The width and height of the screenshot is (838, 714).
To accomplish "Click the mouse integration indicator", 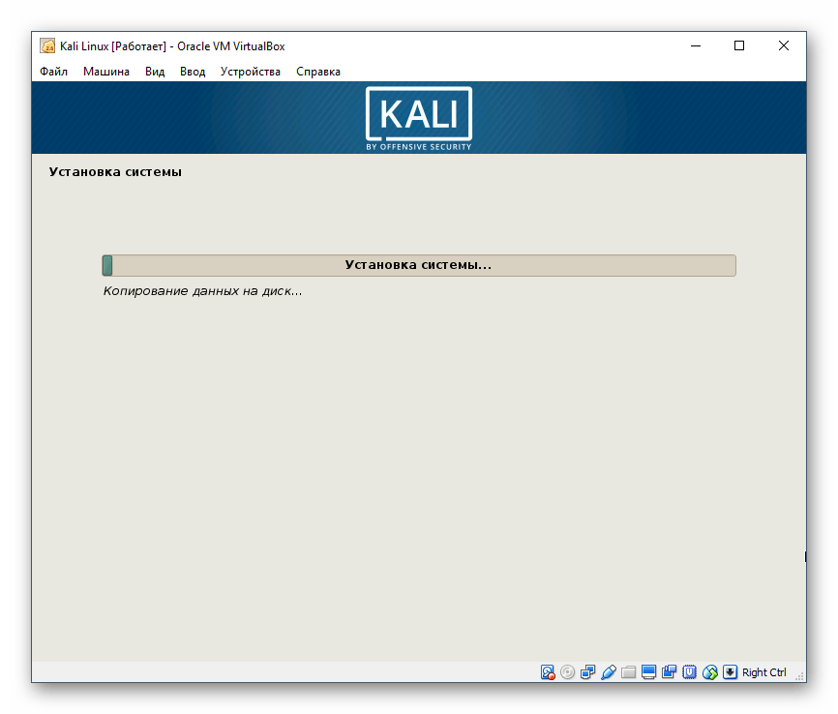I will click(x=709, y=671).
